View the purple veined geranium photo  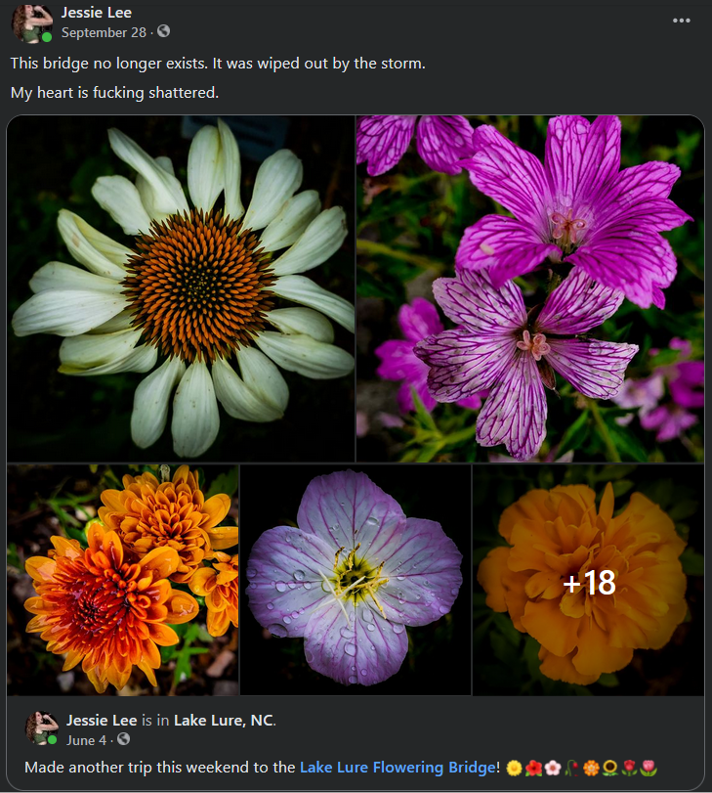530,288
